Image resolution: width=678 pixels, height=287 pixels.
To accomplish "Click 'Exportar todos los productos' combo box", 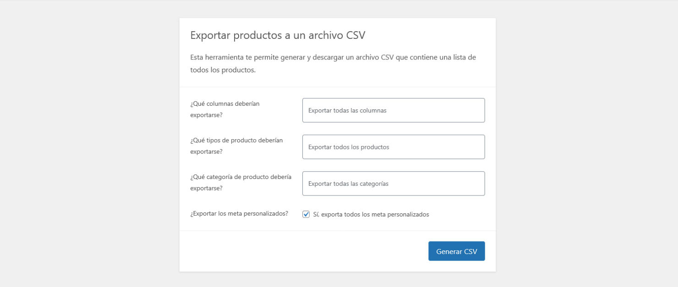I will 393,147.
